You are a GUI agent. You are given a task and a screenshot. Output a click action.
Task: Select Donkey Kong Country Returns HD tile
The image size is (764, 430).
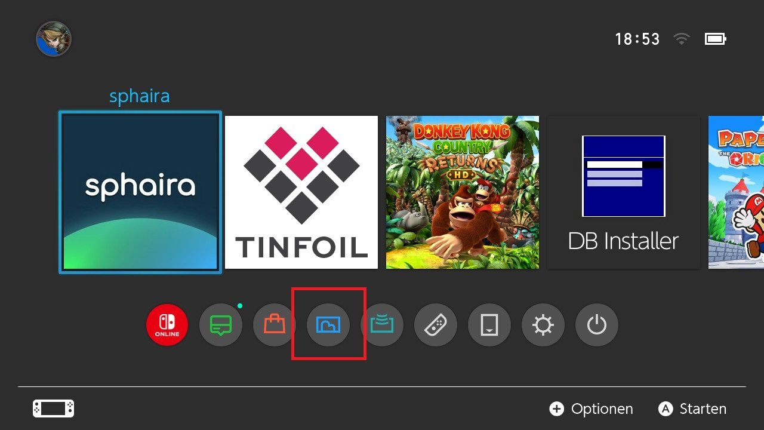point(463,192)
